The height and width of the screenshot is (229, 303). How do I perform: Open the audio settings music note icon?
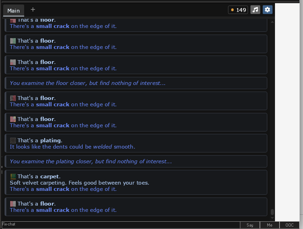[x=255, y=10]
